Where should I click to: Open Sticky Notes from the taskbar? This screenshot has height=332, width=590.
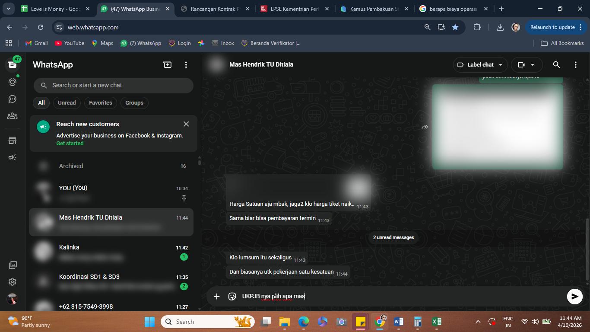pyautogui.click(x=361, y=322)
